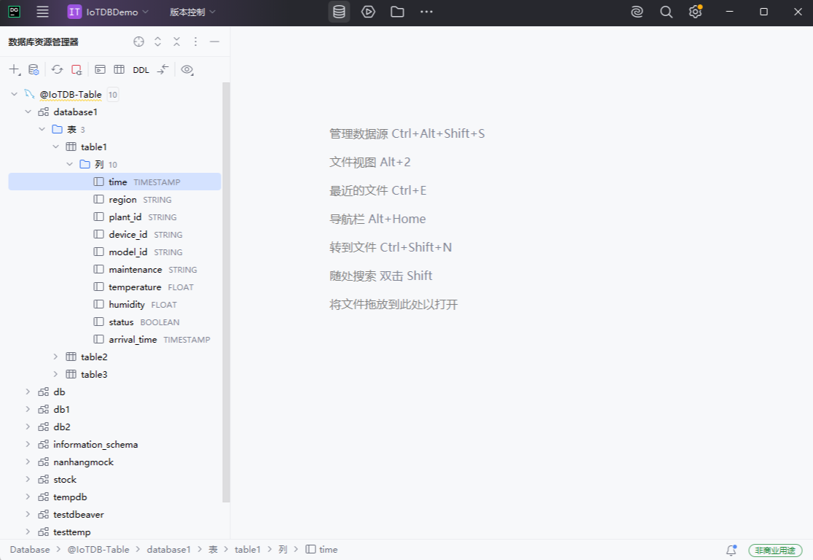813x560 pixels.
Task: Deactivate the data source with red disconnect icon
Action: [76, 69]
